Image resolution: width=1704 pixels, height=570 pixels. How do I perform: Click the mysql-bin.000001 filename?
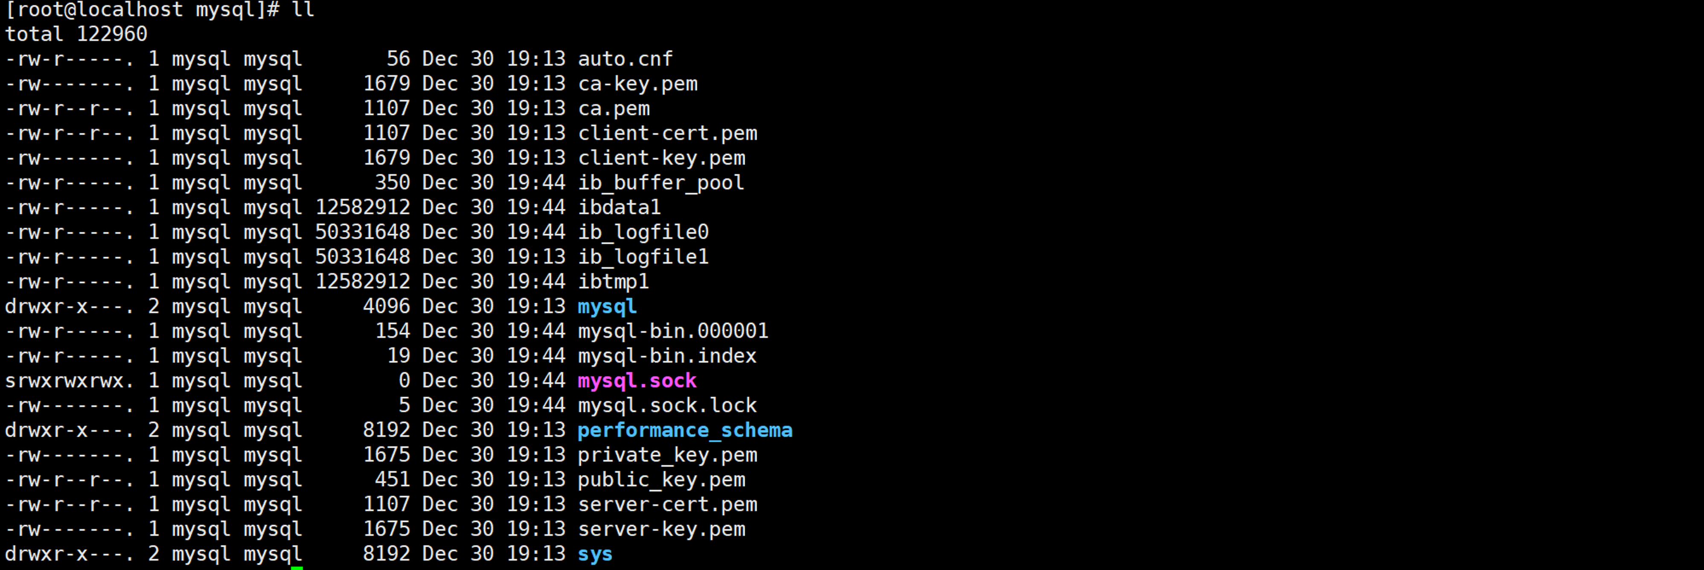click(x=673, y=332)
